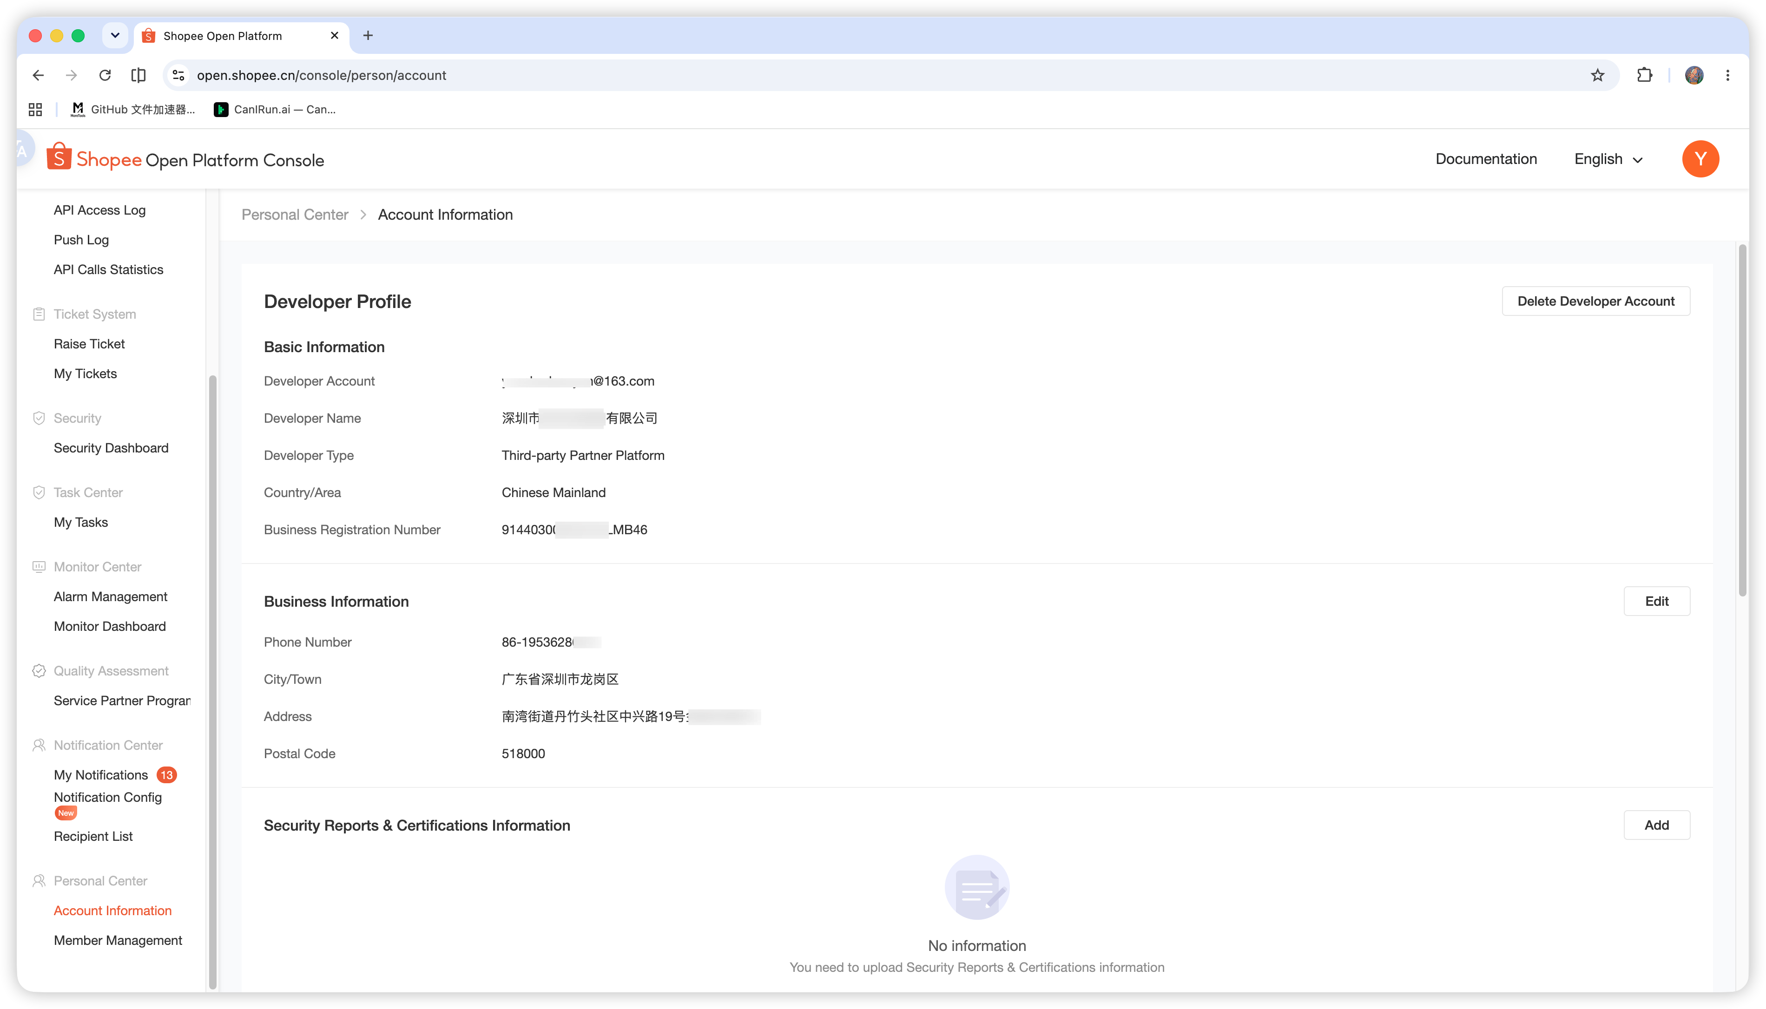Click the Third-party Partner Platform text

point(583,455)
